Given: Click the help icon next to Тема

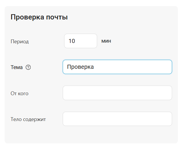Looking at the screenshot, I should point(28,67).
